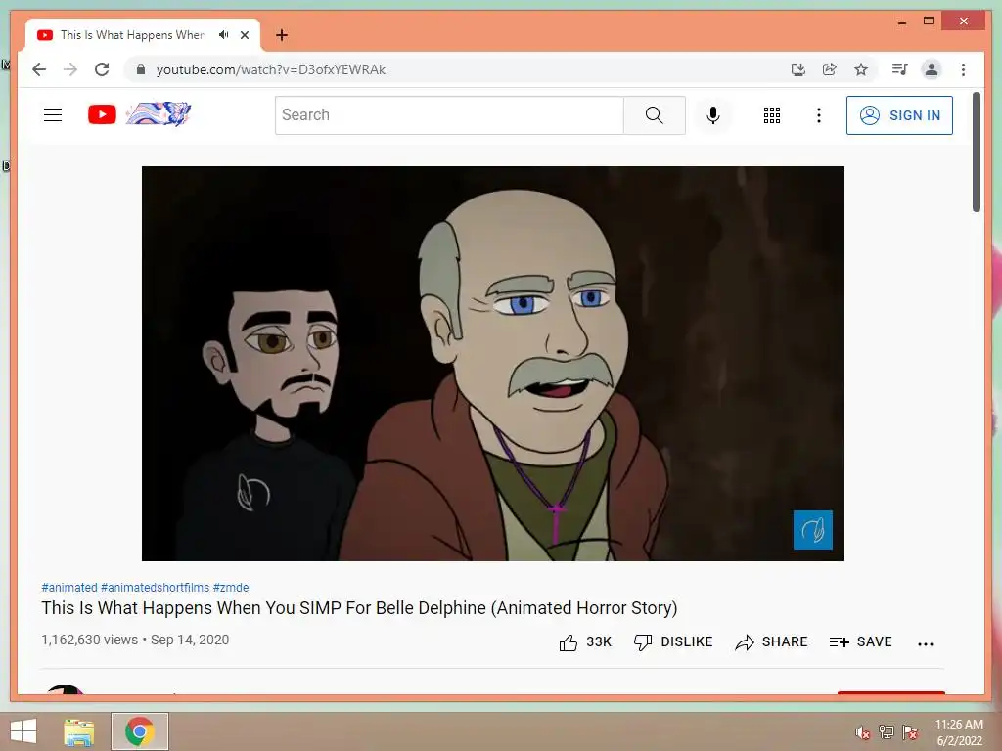Share this page from the address bar
1002x751 pixels.
pos(830,69)
